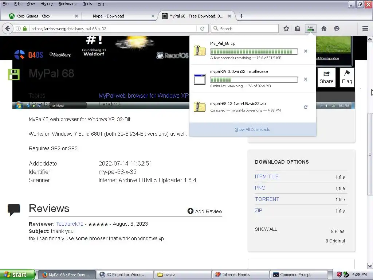
Task: Open the Help menu
Action: point(102,4)
